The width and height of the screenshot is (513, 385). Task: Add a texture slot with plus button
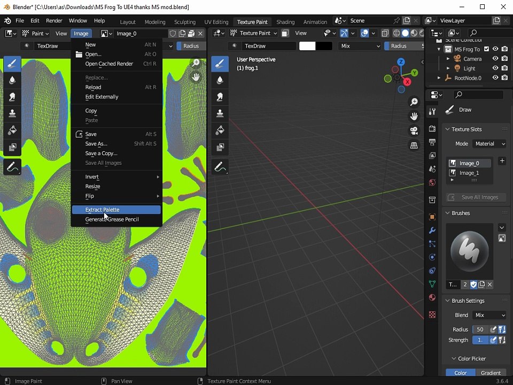502,161
